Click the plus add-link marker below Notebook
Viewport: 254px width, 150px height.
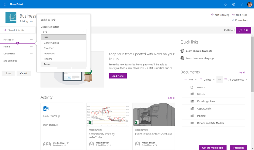(x=17, y=43)
